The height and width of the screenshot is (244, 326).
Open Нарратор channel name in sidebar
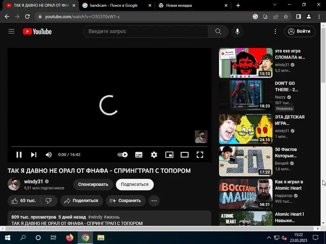coord(284,196)
